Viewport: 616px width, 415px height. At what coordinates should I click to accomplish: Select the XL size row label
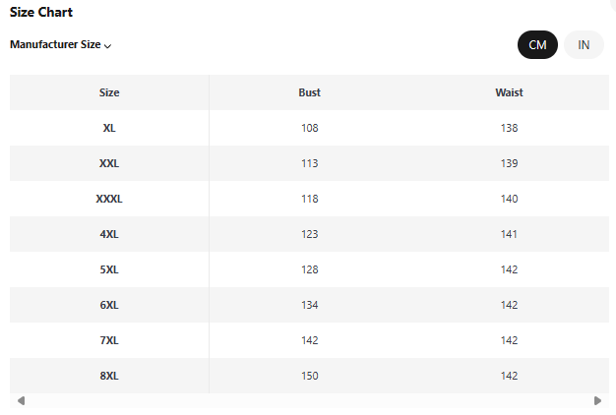tap(109, 128)
